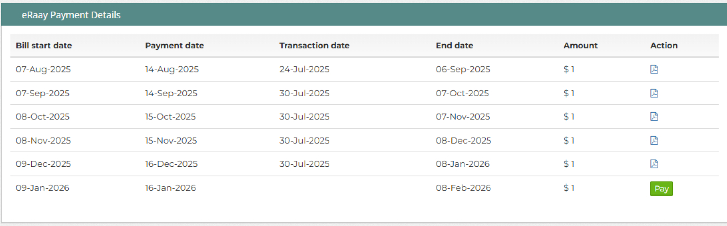Click PDF icon for 08-Oct-2025 bill
This screenshot has height=226, width=727.
654,116
